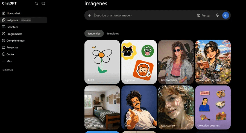The height and width of the screenshot is (133, 246).
Task: Pick the Pegatinas sticker style card
Action: [x=139, y=62]
